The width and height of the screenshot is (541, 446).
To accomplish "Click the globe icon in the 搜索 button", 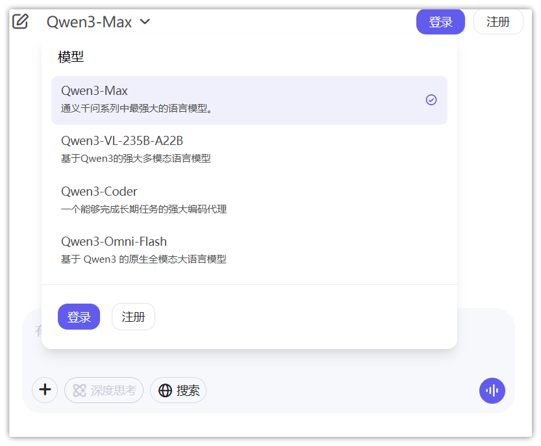I will [x=165, y=390].
